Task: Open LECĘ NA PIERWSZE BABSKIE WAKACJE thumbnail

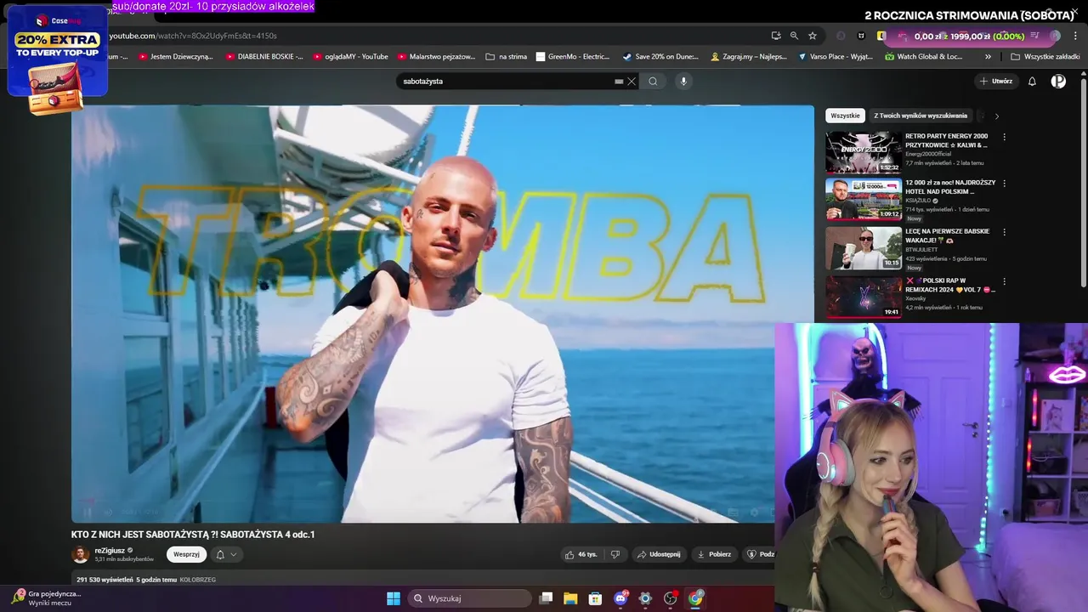Action: tap(864, 247)
